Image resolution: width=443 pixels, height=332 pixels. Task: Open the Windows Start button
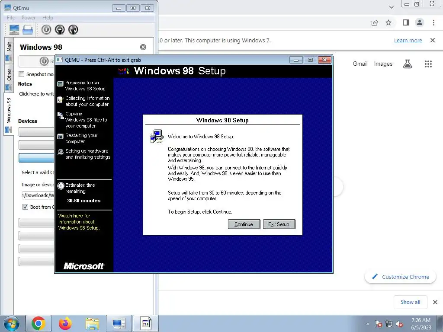(11, 323)
